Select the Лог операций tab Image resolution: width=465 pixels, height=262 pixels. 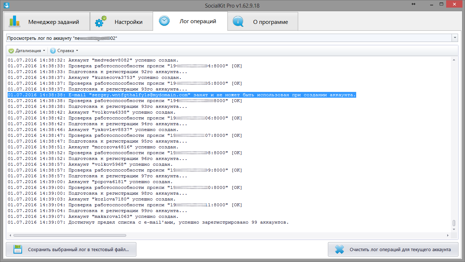click(x=190, y=21)
